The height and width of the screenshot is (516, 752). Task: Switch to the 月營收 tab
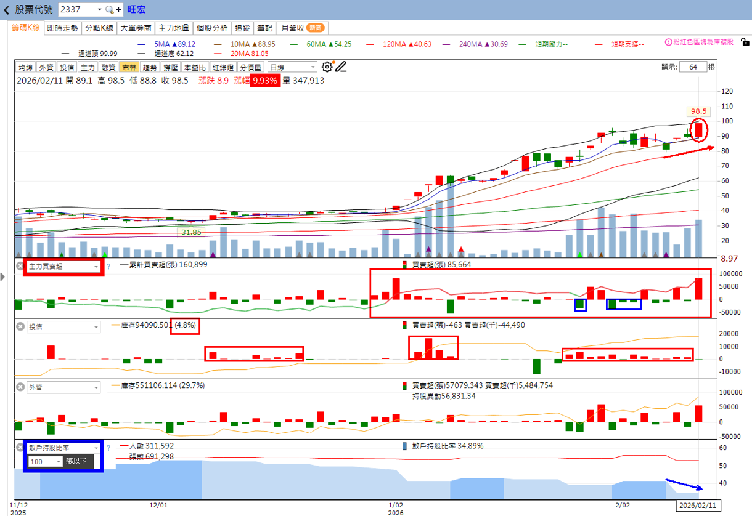(302, 28)
